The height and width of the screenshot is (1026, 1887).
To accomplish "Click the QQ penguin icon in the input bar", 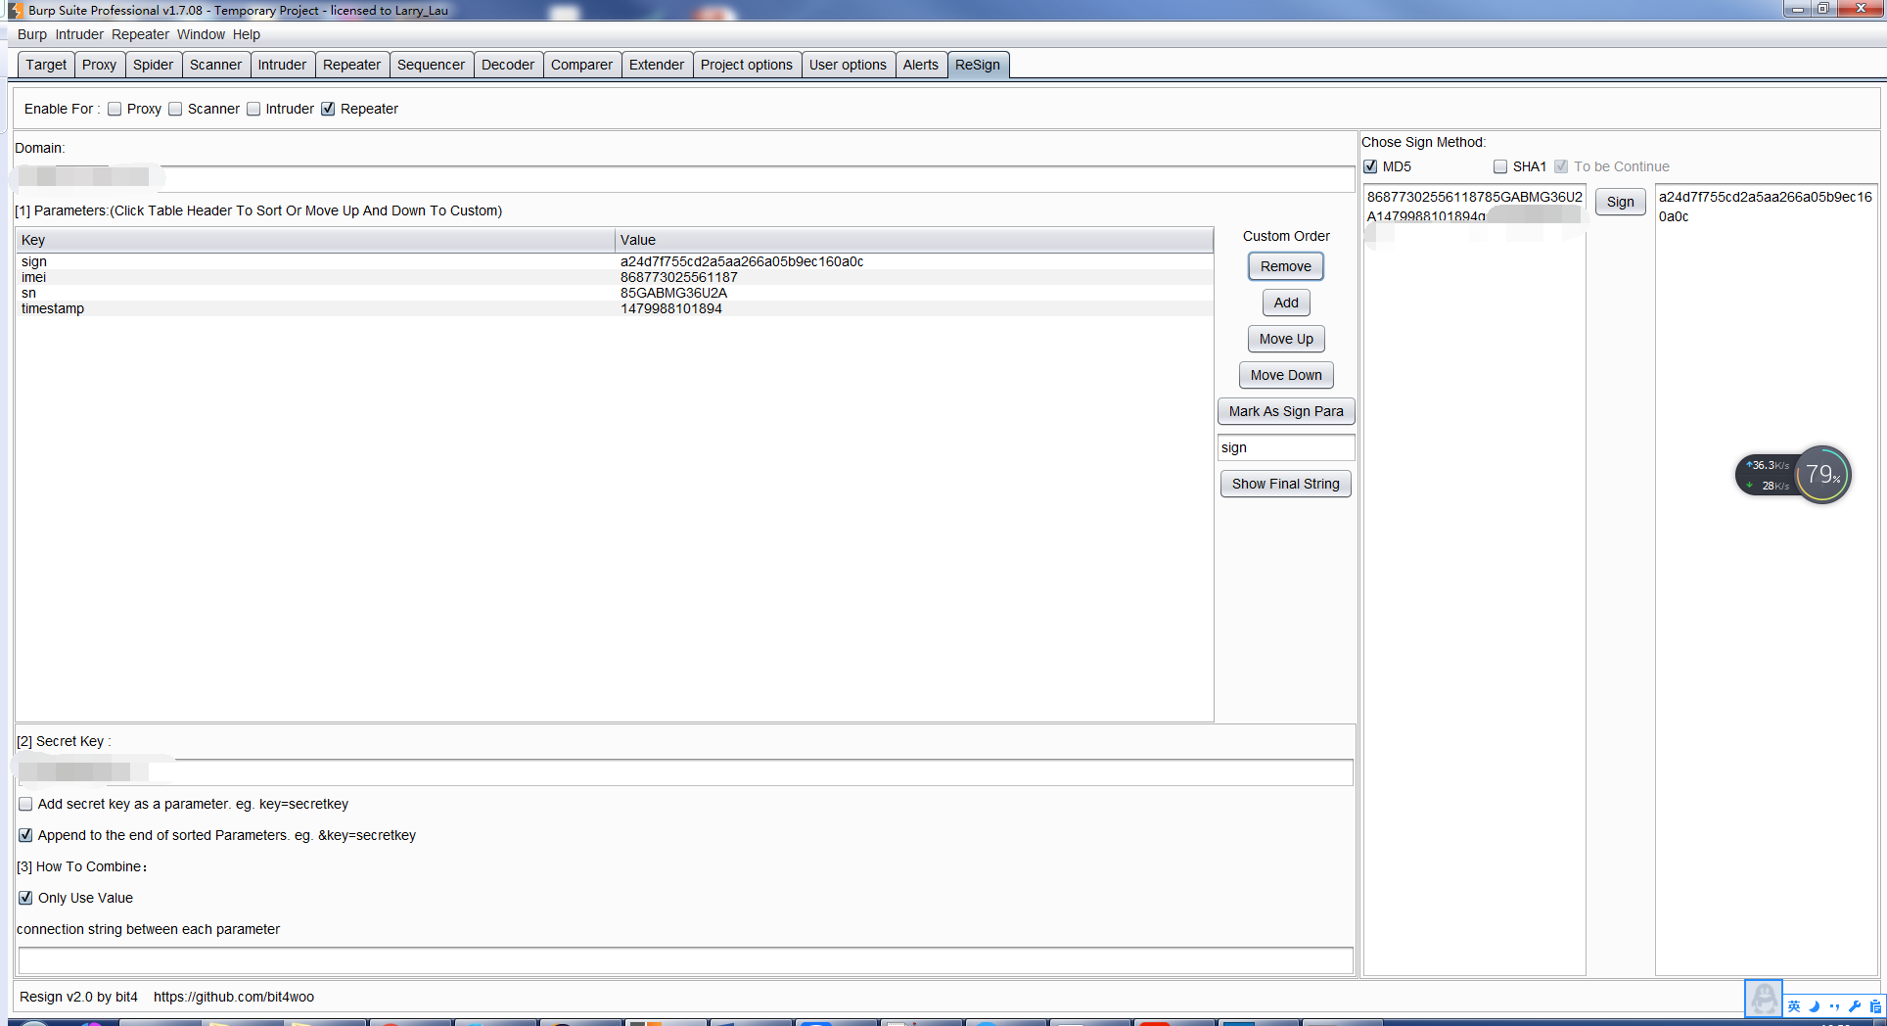I will [x=1764, y=1000].
